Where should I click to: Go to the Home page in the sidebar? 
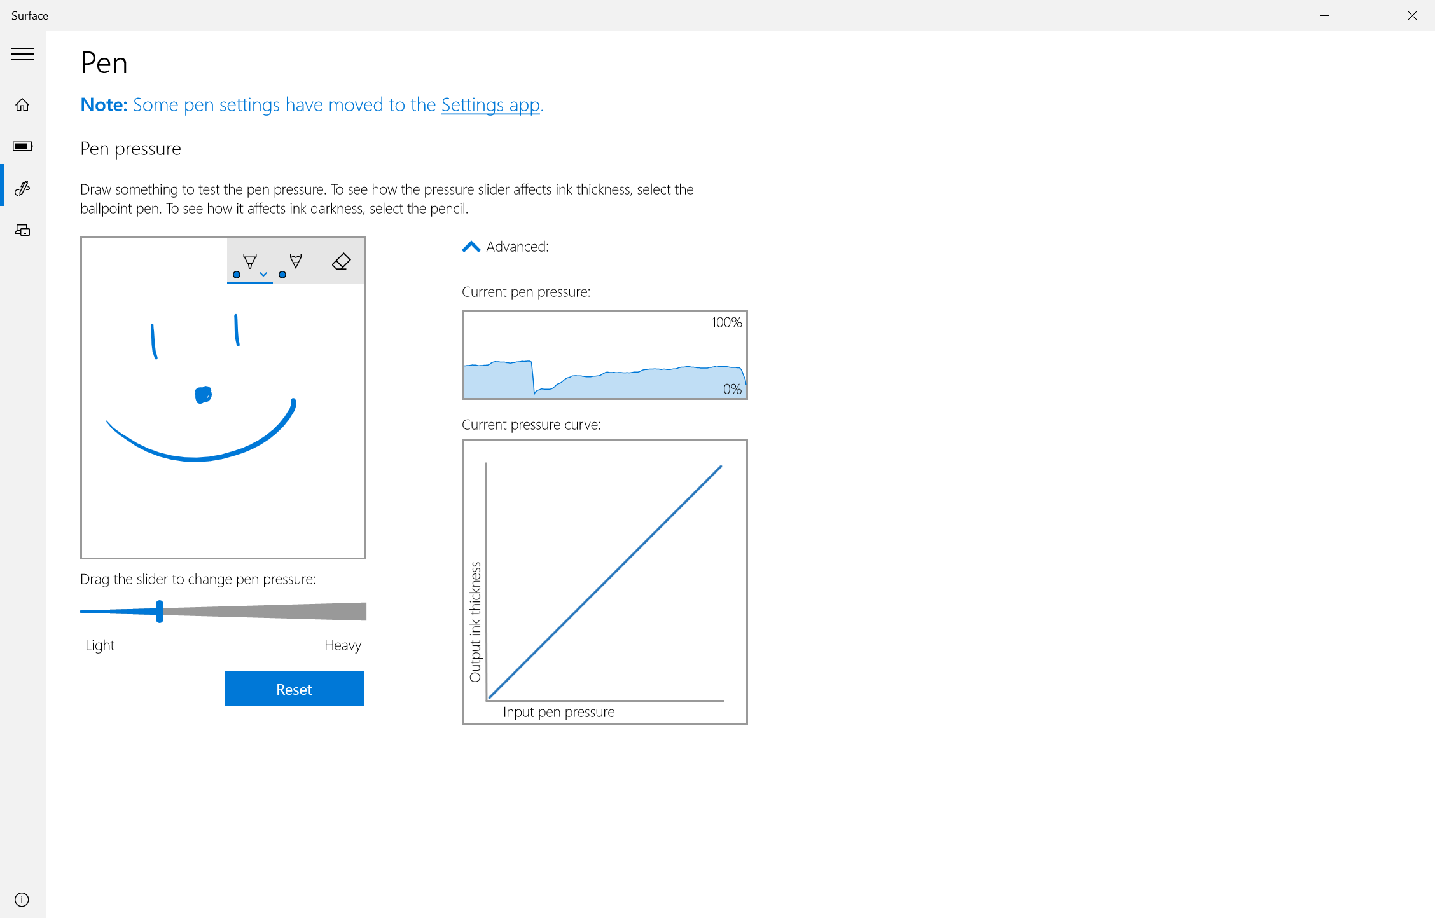point(23,105)
